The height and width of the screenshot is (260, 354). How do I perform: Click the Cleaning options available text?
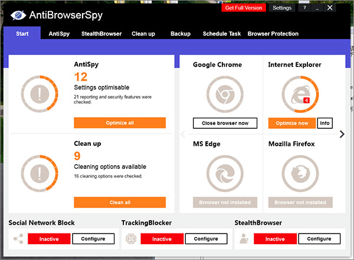click(x=110, y=166)
